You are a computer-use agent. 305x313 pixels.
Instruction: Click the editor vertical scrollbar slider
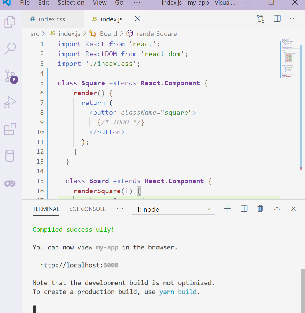tap(301, 107)
